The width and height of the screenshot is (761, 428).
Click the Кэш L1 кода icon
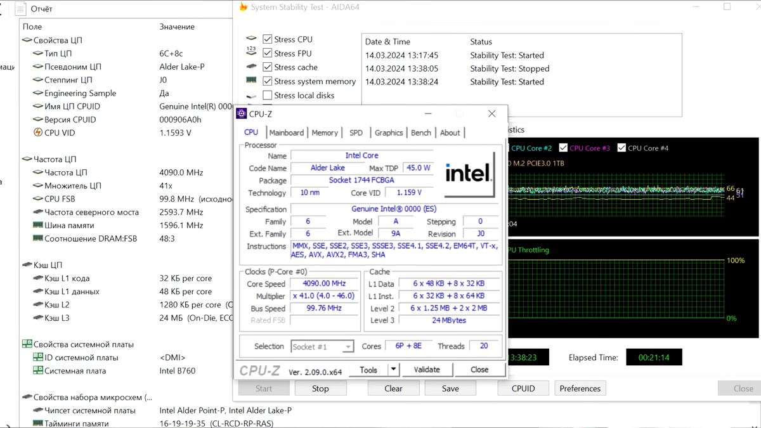click(x=37, y=278)
